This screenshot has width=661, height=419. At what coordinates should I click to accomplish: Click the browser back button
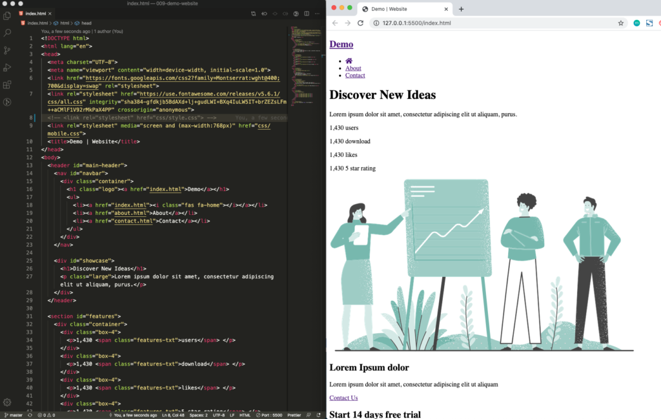point(335,23)
